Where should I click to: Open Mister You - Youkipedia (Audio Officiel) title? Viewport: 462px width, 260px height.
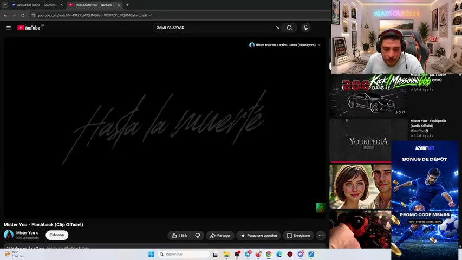428,123
